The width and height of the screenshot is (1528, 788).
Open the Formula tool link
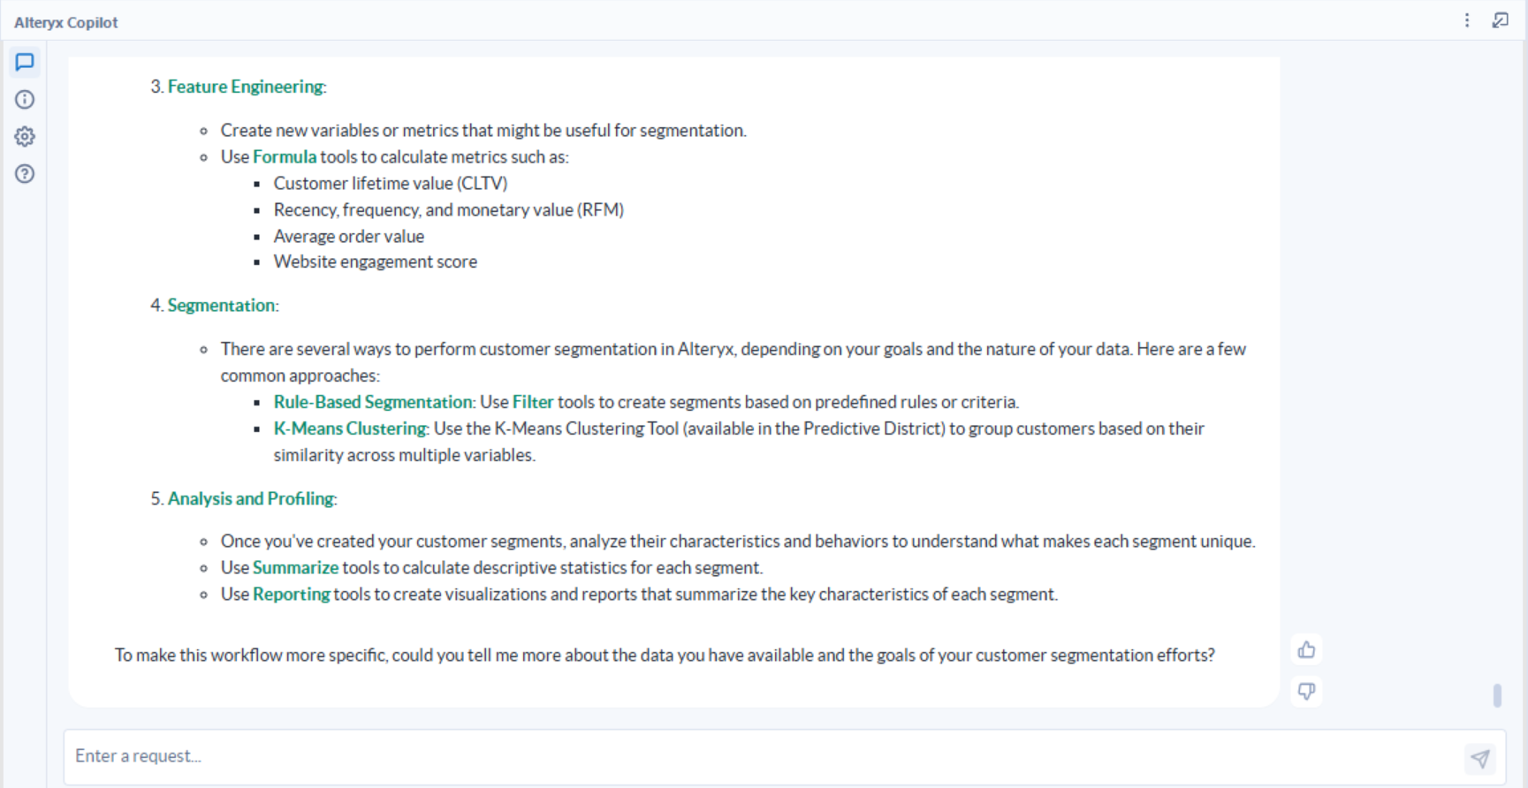click(x=285, y=156)
